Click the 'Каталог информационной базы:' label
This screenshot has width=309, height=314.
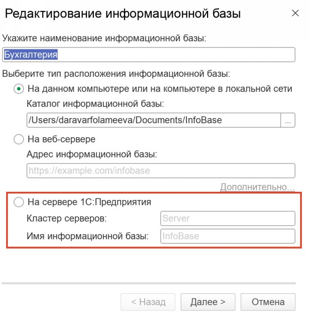click(x=95, y=104)
